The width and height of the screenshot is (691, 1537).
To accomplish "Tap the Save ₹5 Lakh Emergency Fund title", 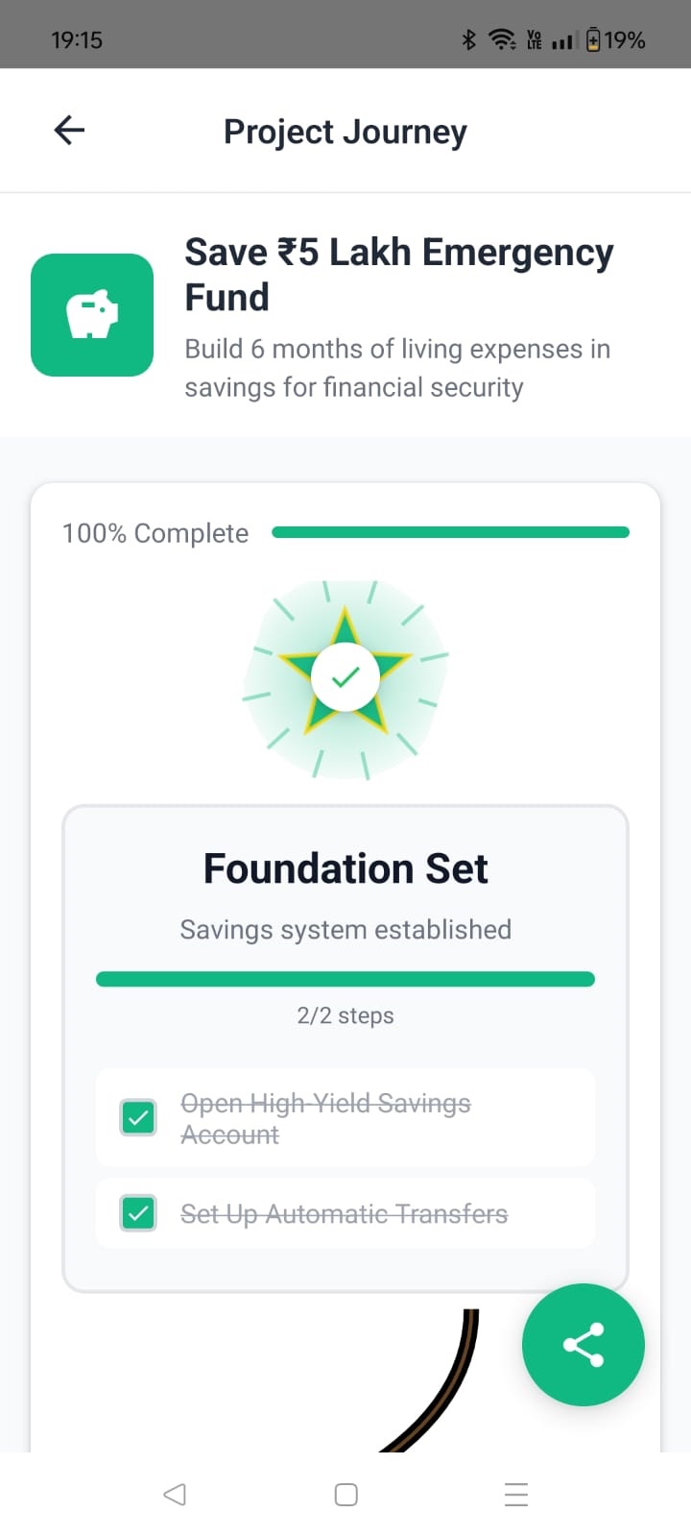I will pyautogui.click(x=398, y=275).
